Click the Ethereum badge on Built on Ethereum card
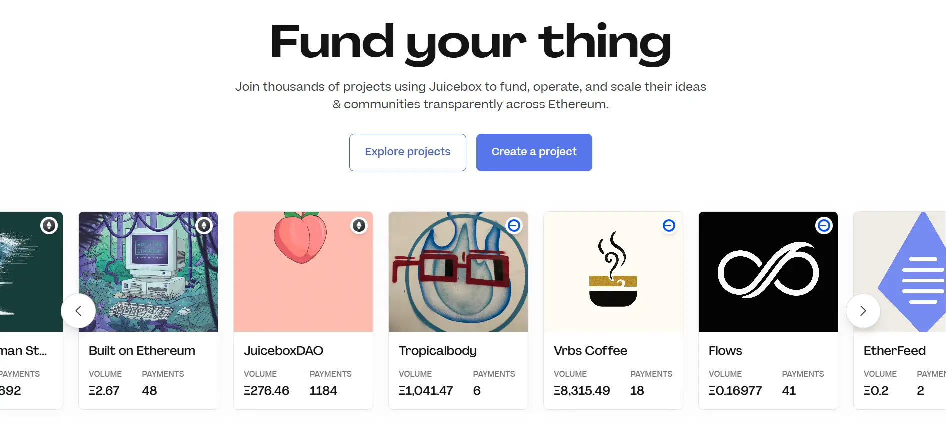This screenshot has height=431, width=946. [204, 226]
